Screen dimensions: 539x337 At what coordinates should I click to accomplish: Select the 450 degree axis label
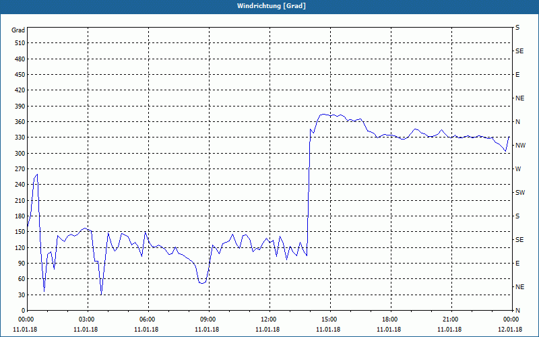click(20, 75)
